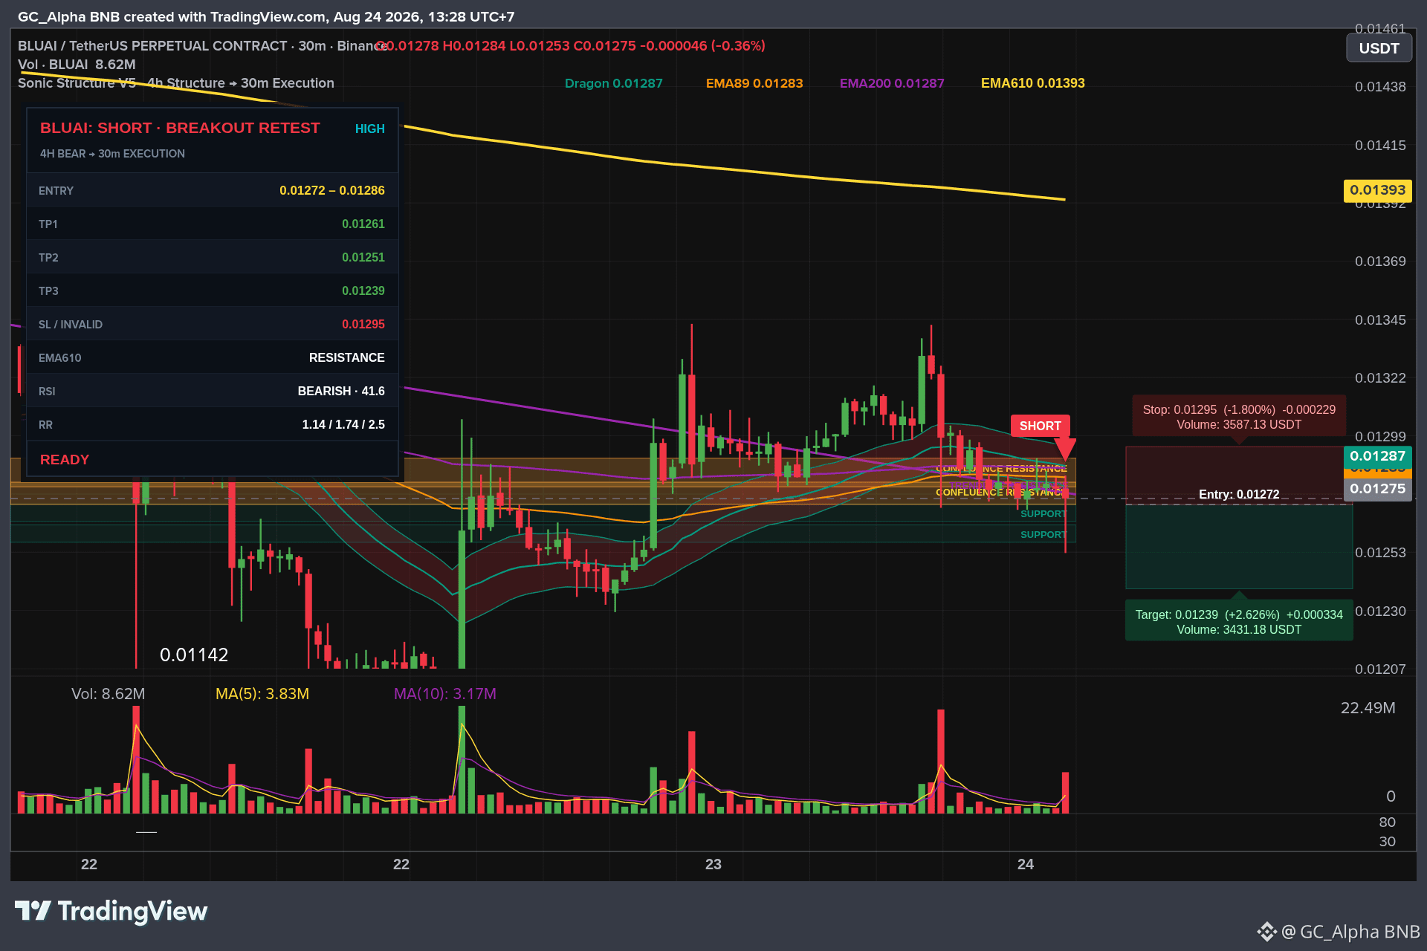Click the date label 23 on the time axis
The width and height of the screenshot is (1427, 951).
[x=713, y=864]
